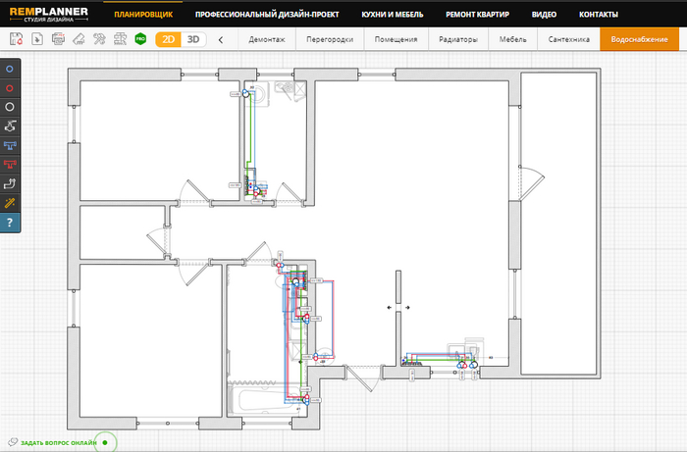Click the magic wand auto-routing tool
Screen dimensions: 687x452
10,202
